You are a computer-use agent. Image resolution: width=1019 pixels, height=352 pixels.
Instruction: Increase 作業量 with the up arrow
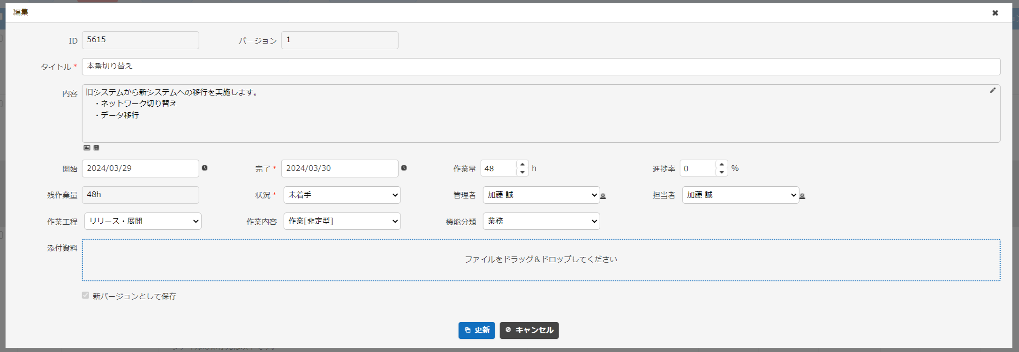[522, 164]
